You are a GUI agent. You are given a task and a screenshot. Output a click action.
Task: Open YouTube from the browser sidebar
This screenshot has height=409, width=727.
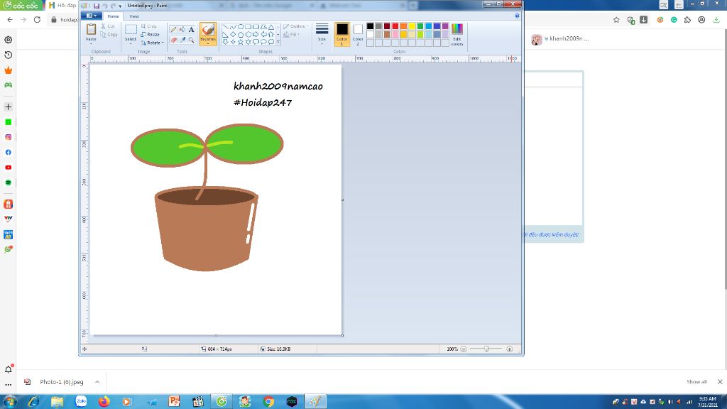[x=9, y=168]
